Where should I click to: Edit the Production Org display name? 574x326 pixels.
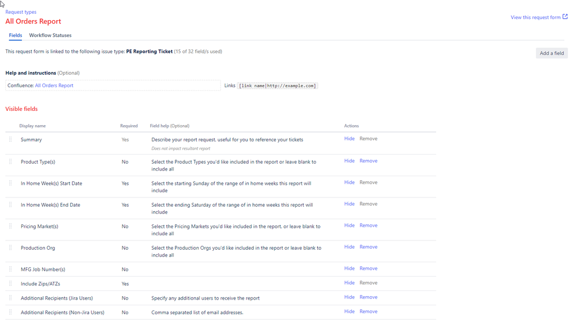(38, 248)
